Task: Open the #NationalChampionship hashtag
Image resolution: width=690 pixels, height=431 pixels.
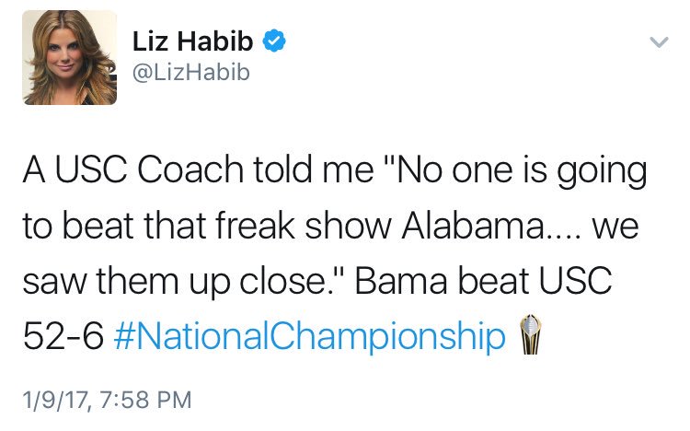Action: (310, 336)
